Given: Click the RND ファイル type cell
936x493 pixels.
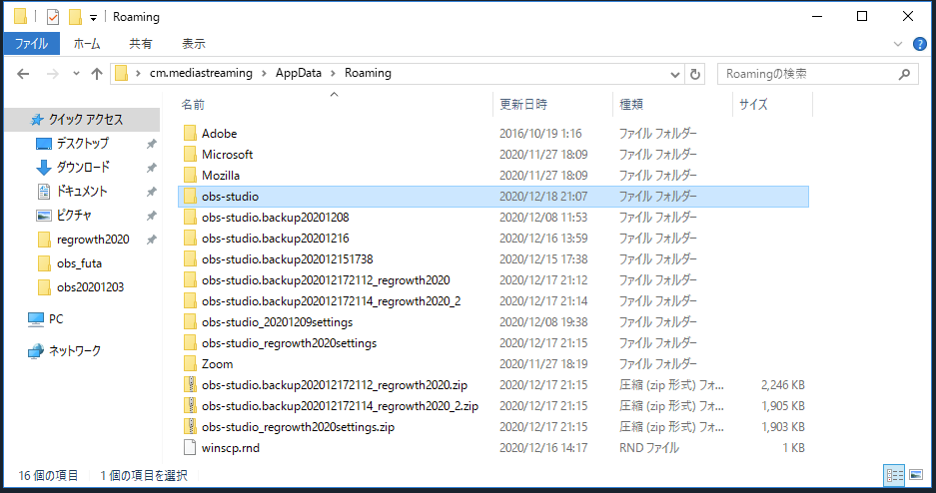Looking at the screenshot, I should [649, 448].
